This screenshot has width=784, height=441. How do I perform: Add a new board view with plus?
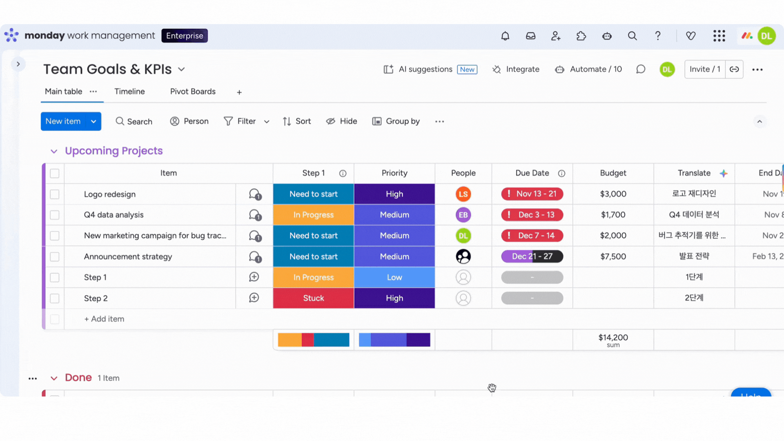[x=239, y=92]
